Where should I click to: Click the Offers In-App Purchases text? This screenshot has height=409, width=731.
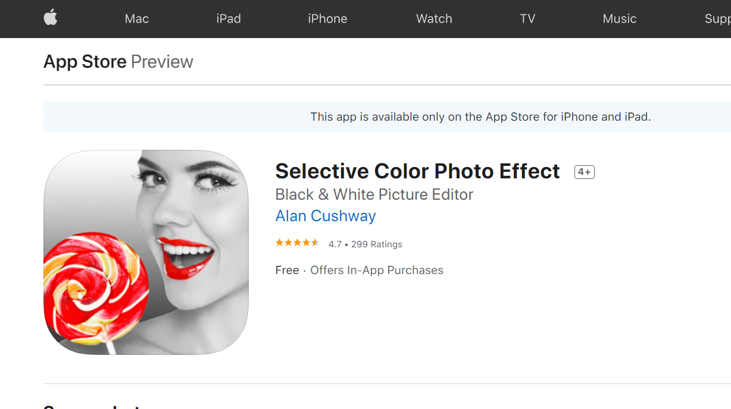(x=377, y=270)
